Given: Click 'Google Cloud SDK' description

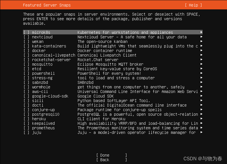Looking at the screenshot, I should tap(96, 96).
